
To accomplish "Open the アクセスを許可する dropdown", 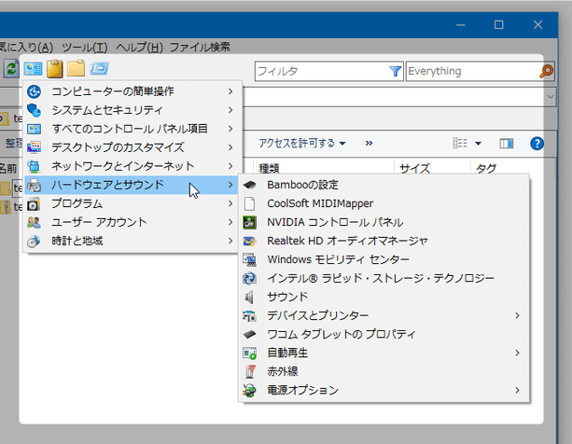I will tap(302, 144).
